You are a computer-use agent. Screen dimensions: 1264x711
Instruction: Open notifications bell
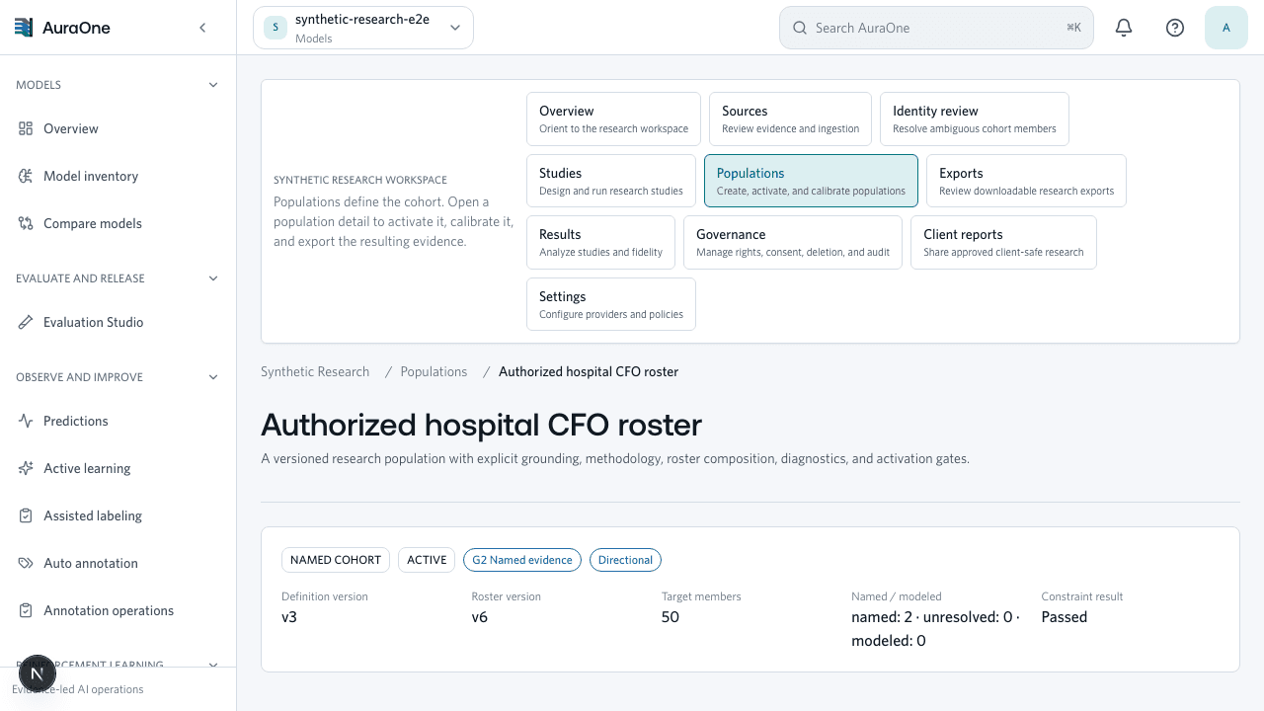(1124, 28)
